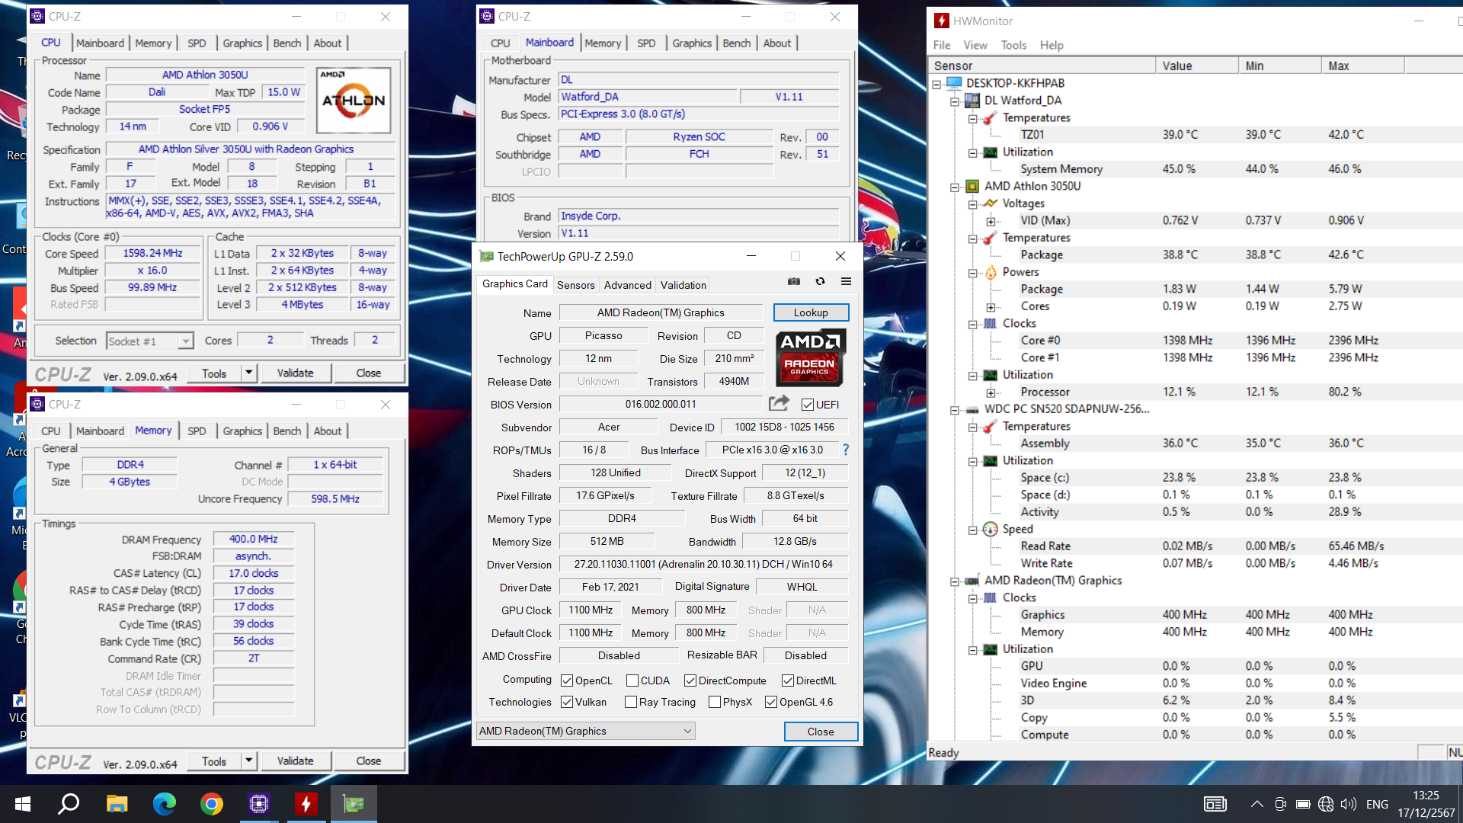Click the volume speaker tray icon
Screen dimensions: 1463x823
point(1349,804)
